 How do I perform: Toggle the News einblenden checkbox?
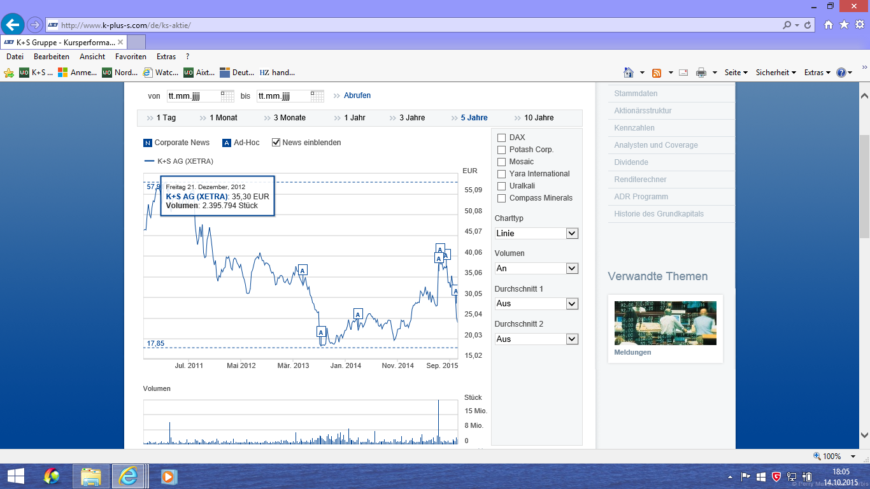tap(276, 143)
